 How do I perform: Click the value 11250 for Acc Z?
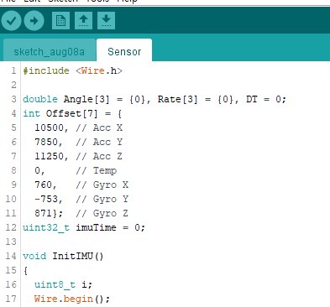(x=49, y=156)
